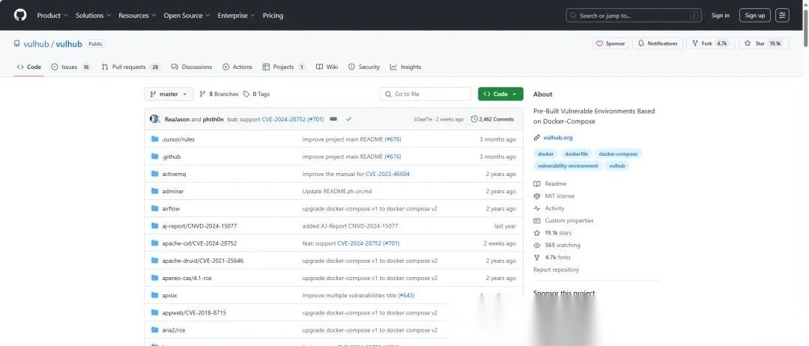
Task: Open the vulhub owner link
Action: 36,44
